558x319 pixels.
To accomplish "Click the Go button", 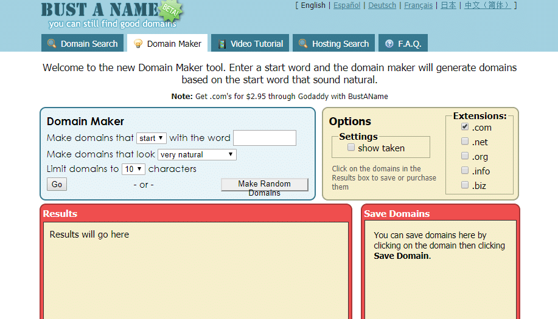I will (57, 184).
